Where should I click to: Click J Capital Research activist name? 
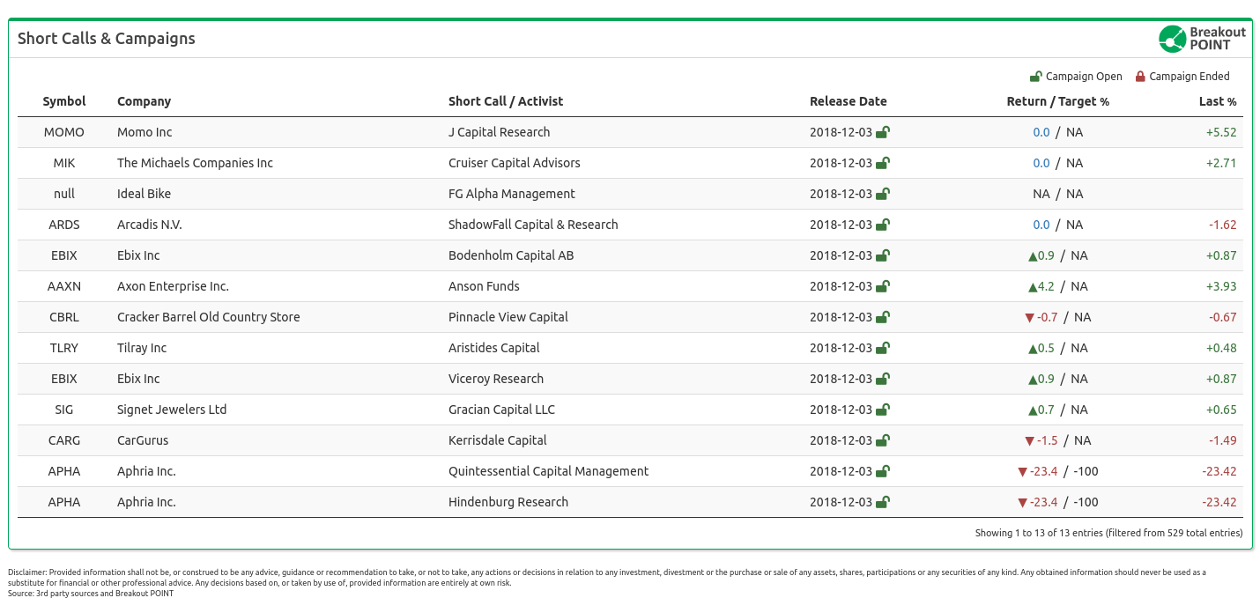coord(500,132)
